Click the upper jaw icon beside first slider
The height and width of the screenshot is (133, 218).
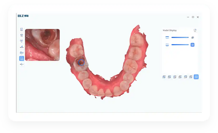[x=167, y=37]
